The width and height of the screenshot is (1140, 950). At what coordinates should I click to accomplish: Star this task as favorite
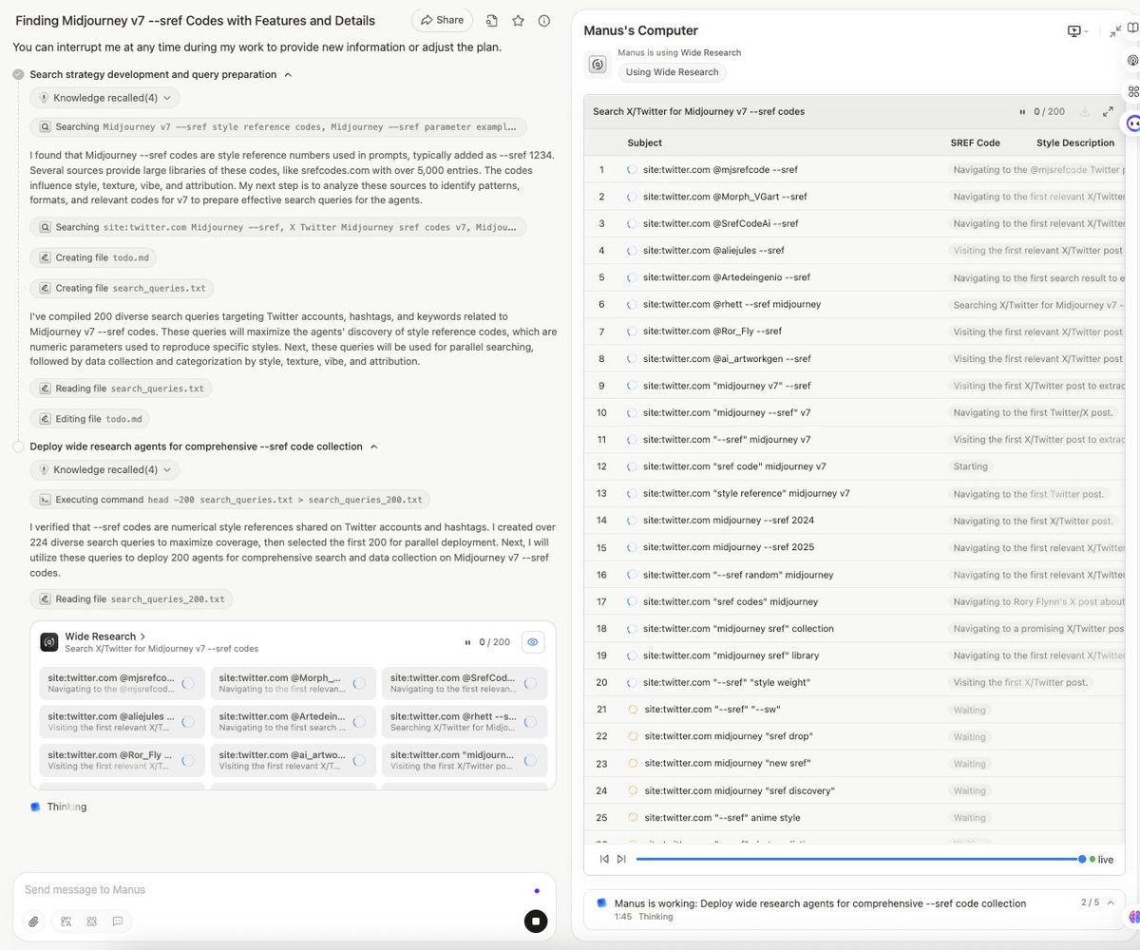coord(518,20)
